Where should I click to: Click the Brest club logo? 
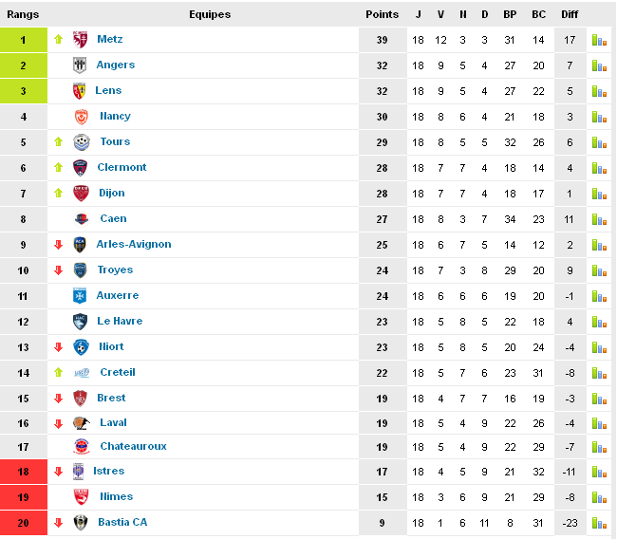[x=80, y=399]
